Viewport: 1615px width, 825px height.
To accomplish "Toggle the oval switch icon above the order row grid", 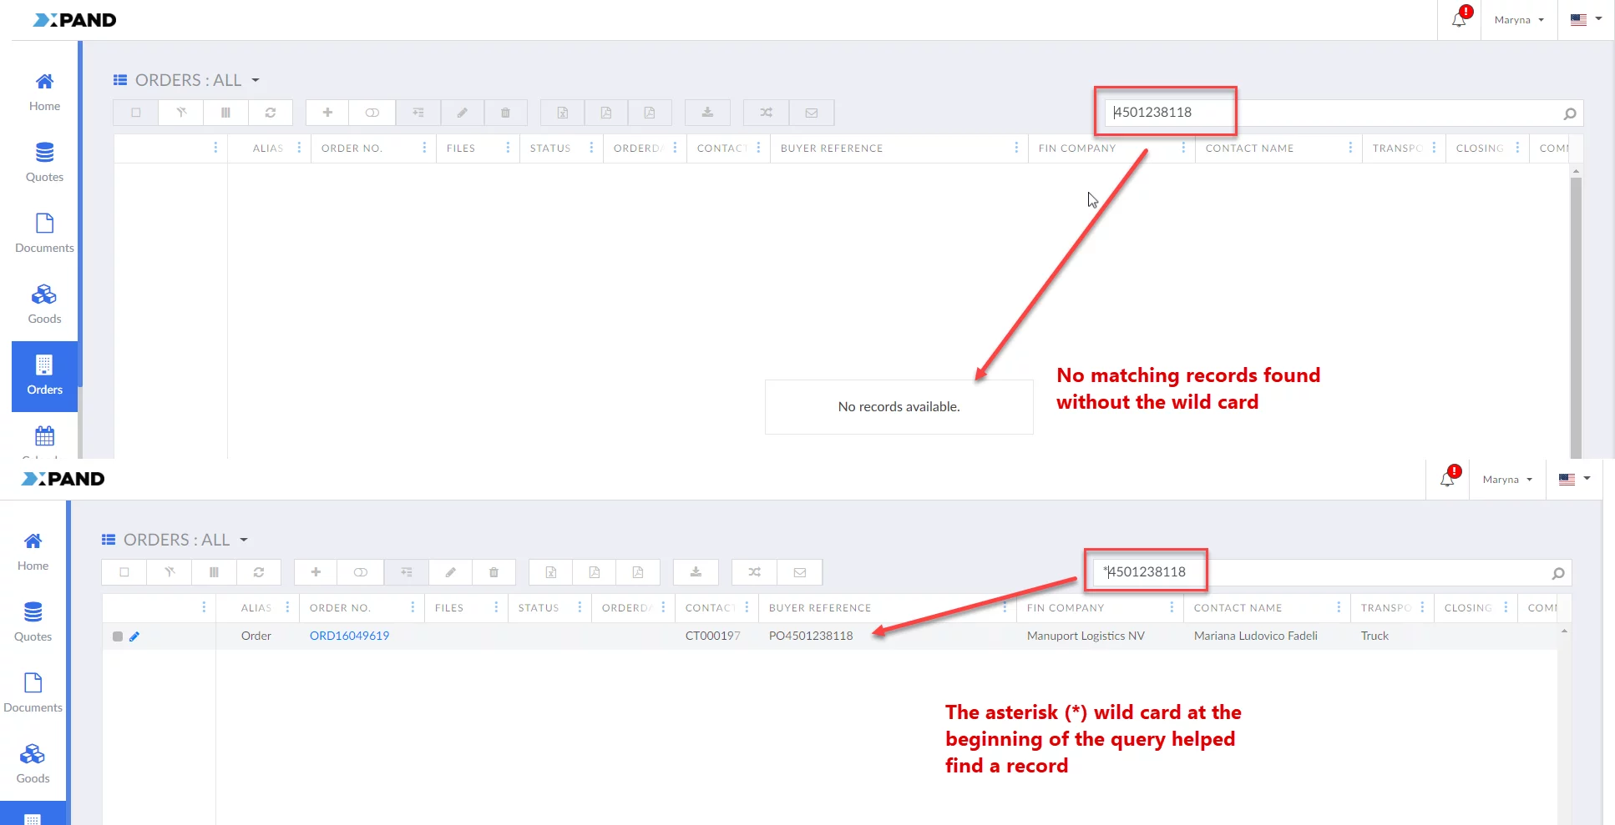I will (x=361, y=572).
